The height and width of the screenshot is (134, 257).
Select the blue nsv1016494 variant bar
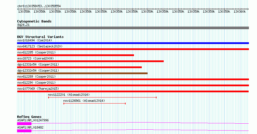tap(133, 43)
